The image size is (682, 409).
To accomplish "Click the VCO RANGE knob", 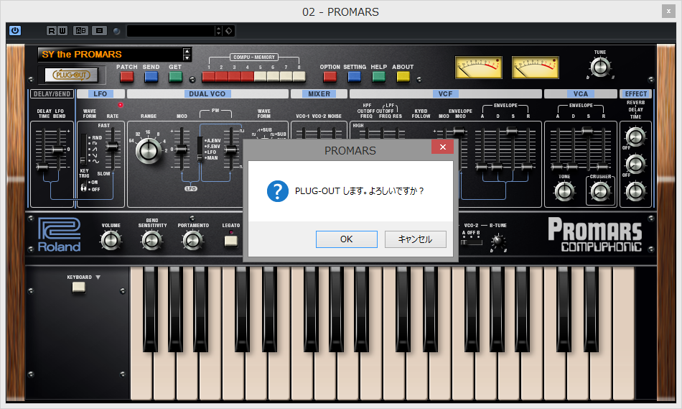I will [x=149, y=150].
